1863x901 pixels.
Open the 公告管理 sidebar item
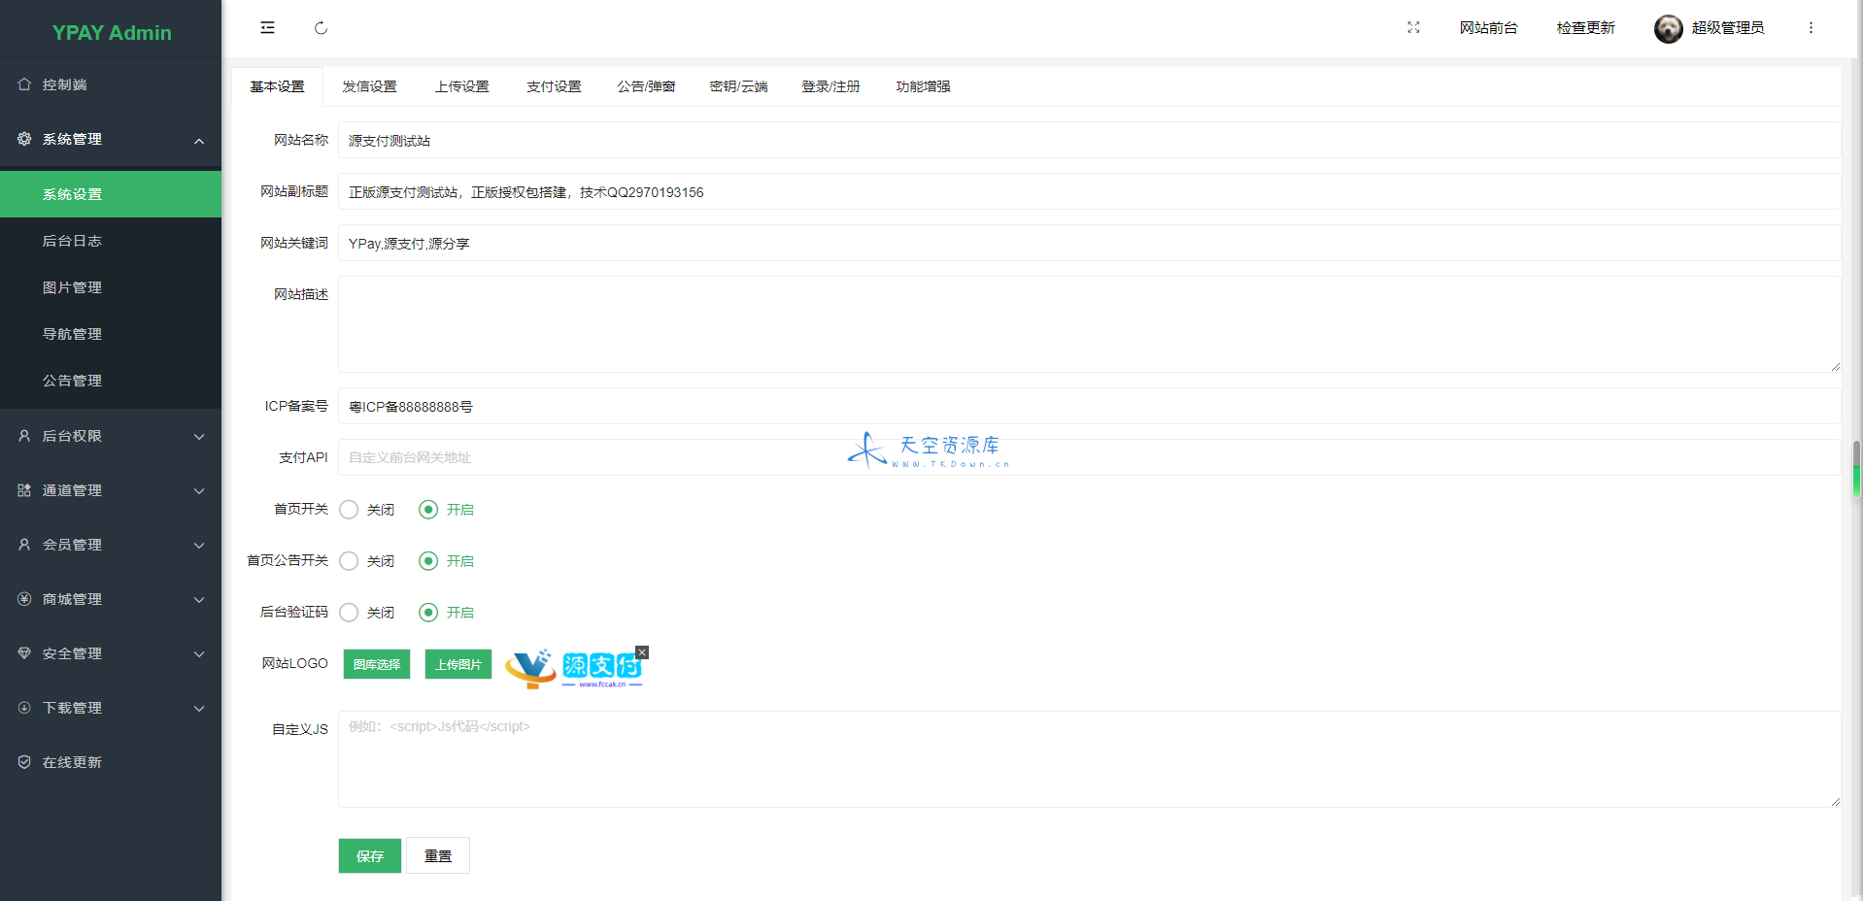pos(111,381)
